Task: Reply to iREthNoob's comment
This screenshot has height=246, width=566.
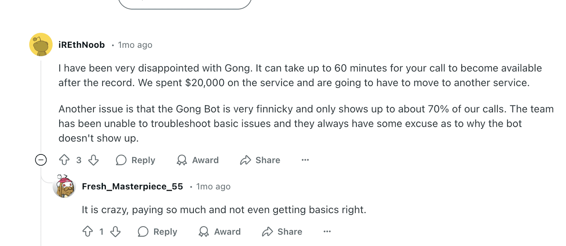Action: (x=136, y=160)
